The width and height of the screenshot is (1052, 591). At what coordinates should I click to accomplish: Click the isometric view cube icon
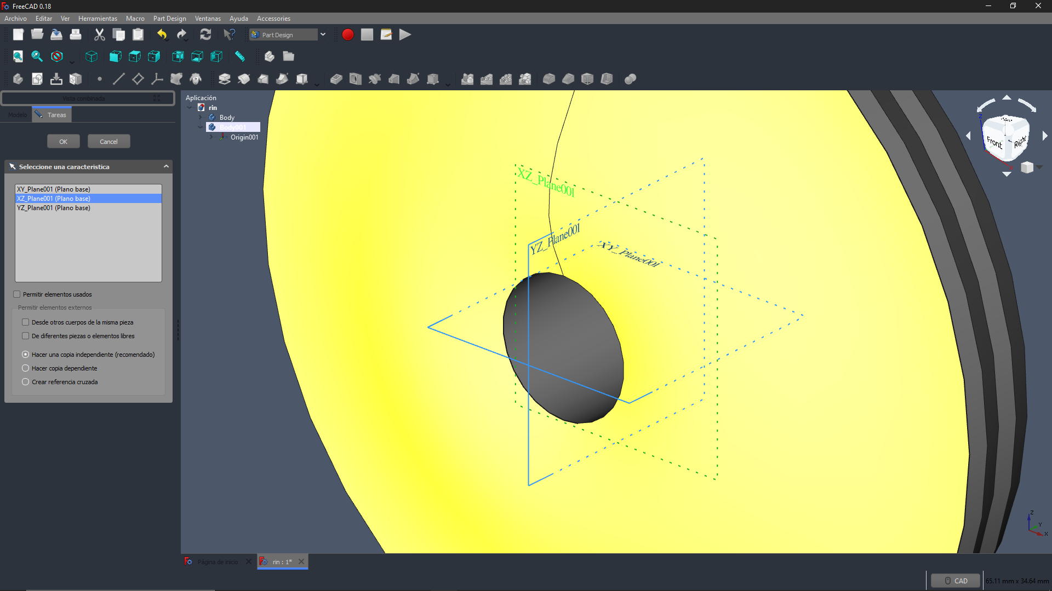point(92,56)
